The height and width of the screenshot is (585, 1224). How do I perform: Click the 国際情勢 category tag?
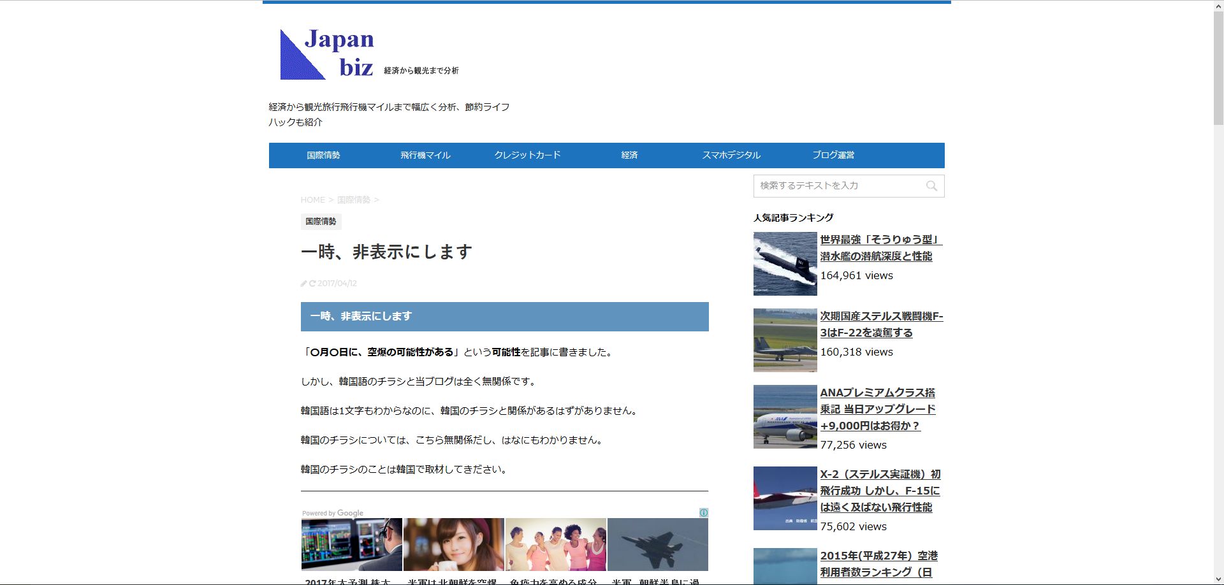[x=321, y=222]
